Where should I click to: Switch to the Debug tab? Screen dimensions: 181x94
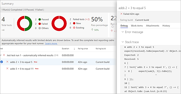coord(124,26)
